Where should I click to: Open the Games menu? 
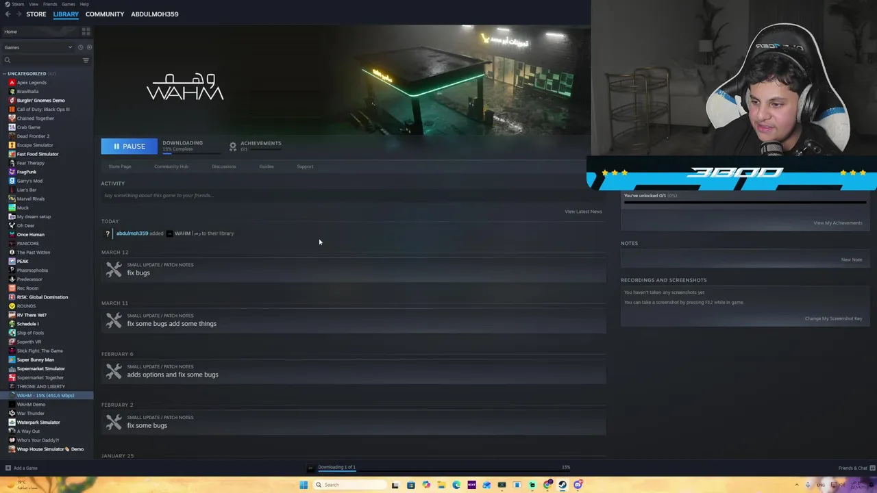tap(69, 4)
